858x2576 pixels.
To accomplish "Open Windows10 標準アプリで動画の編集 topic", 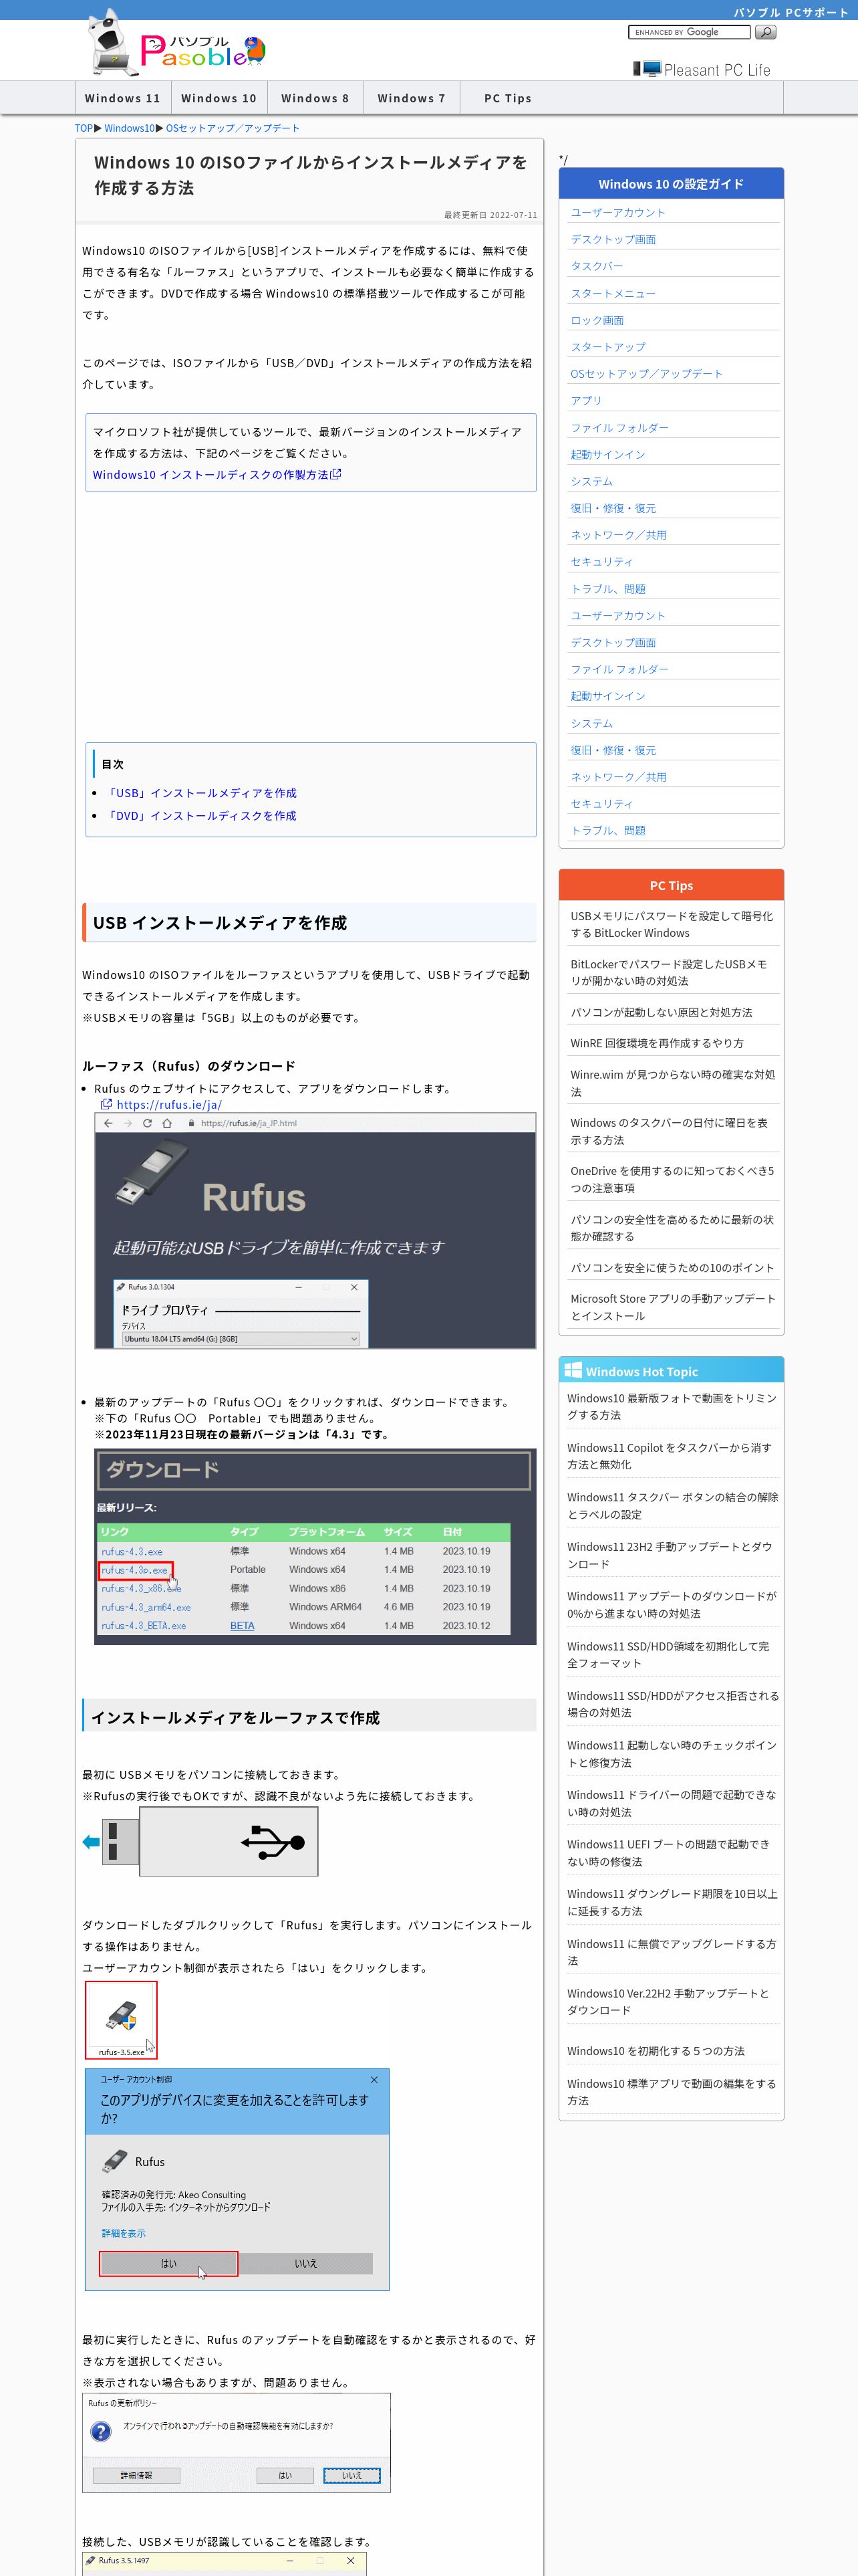I will pos(671,2092).
